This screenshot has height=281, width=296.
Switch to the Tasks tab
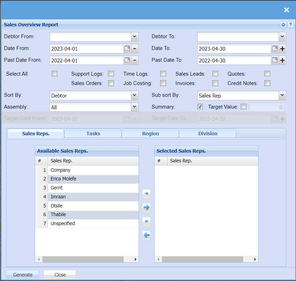[x=93, y=134]
